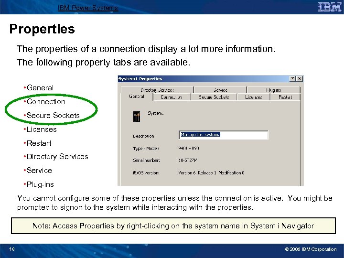Select the 'i5/OS version:' label

[146, 173]
